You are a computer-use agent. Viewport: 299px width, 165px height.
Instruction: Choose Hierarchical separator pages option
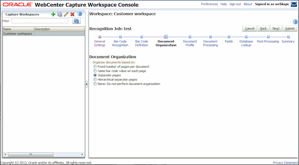pyautogui.click(x=95, y=80)
